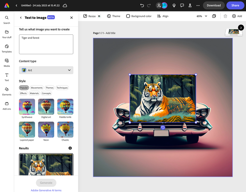Open the Add-ons panel
This screenshot has height=192, width=246.
7,106
